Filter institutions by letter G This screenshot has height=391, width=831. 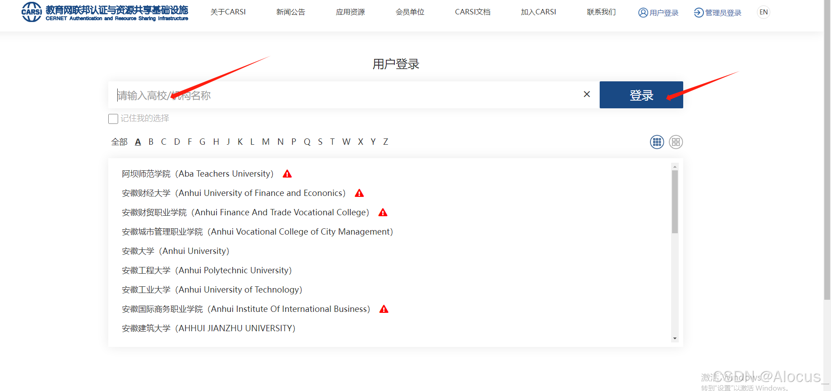[x=203, y=142]
